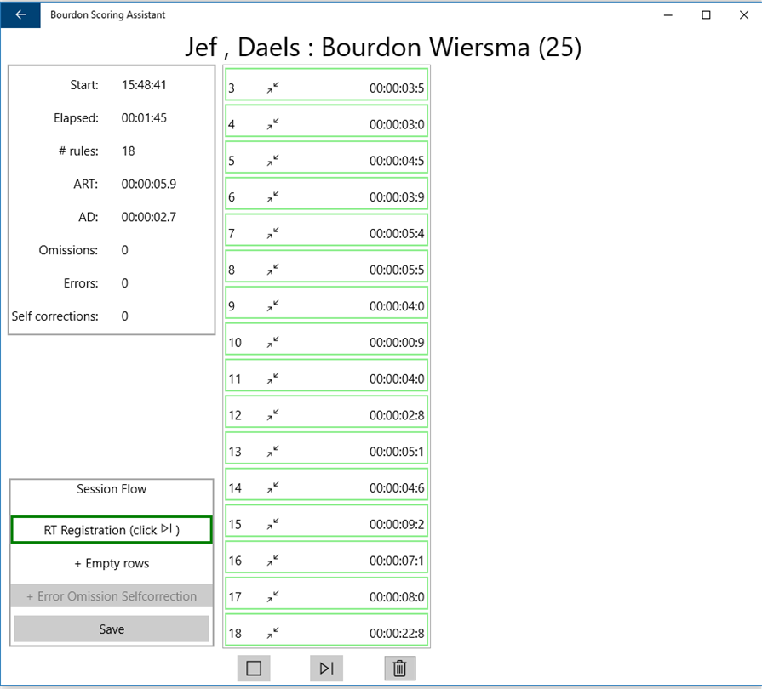The height and width of the screenshot is (689, 762).
Task: Select the + Empty rows step
Action: click(112, 563)
